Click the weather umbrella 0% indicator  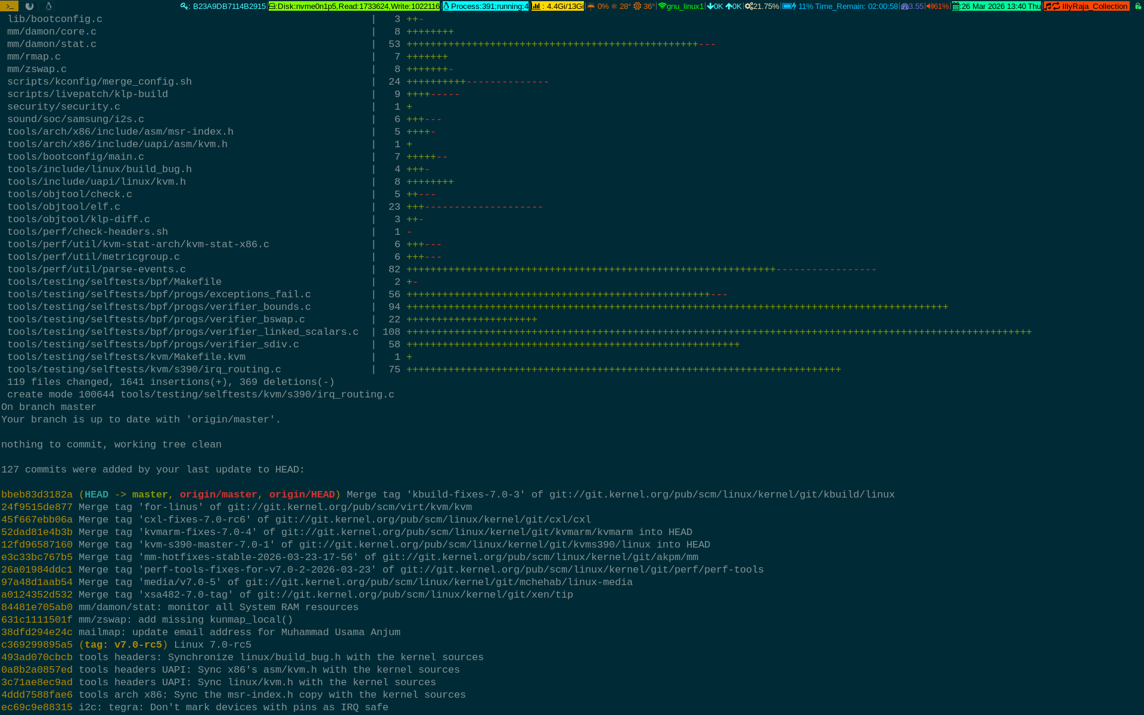(598, 6)
